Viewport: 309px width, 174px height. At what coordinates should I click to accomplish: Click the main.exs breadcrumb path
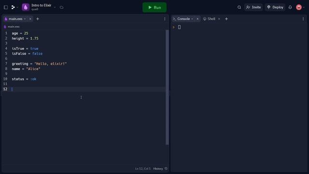14,27
